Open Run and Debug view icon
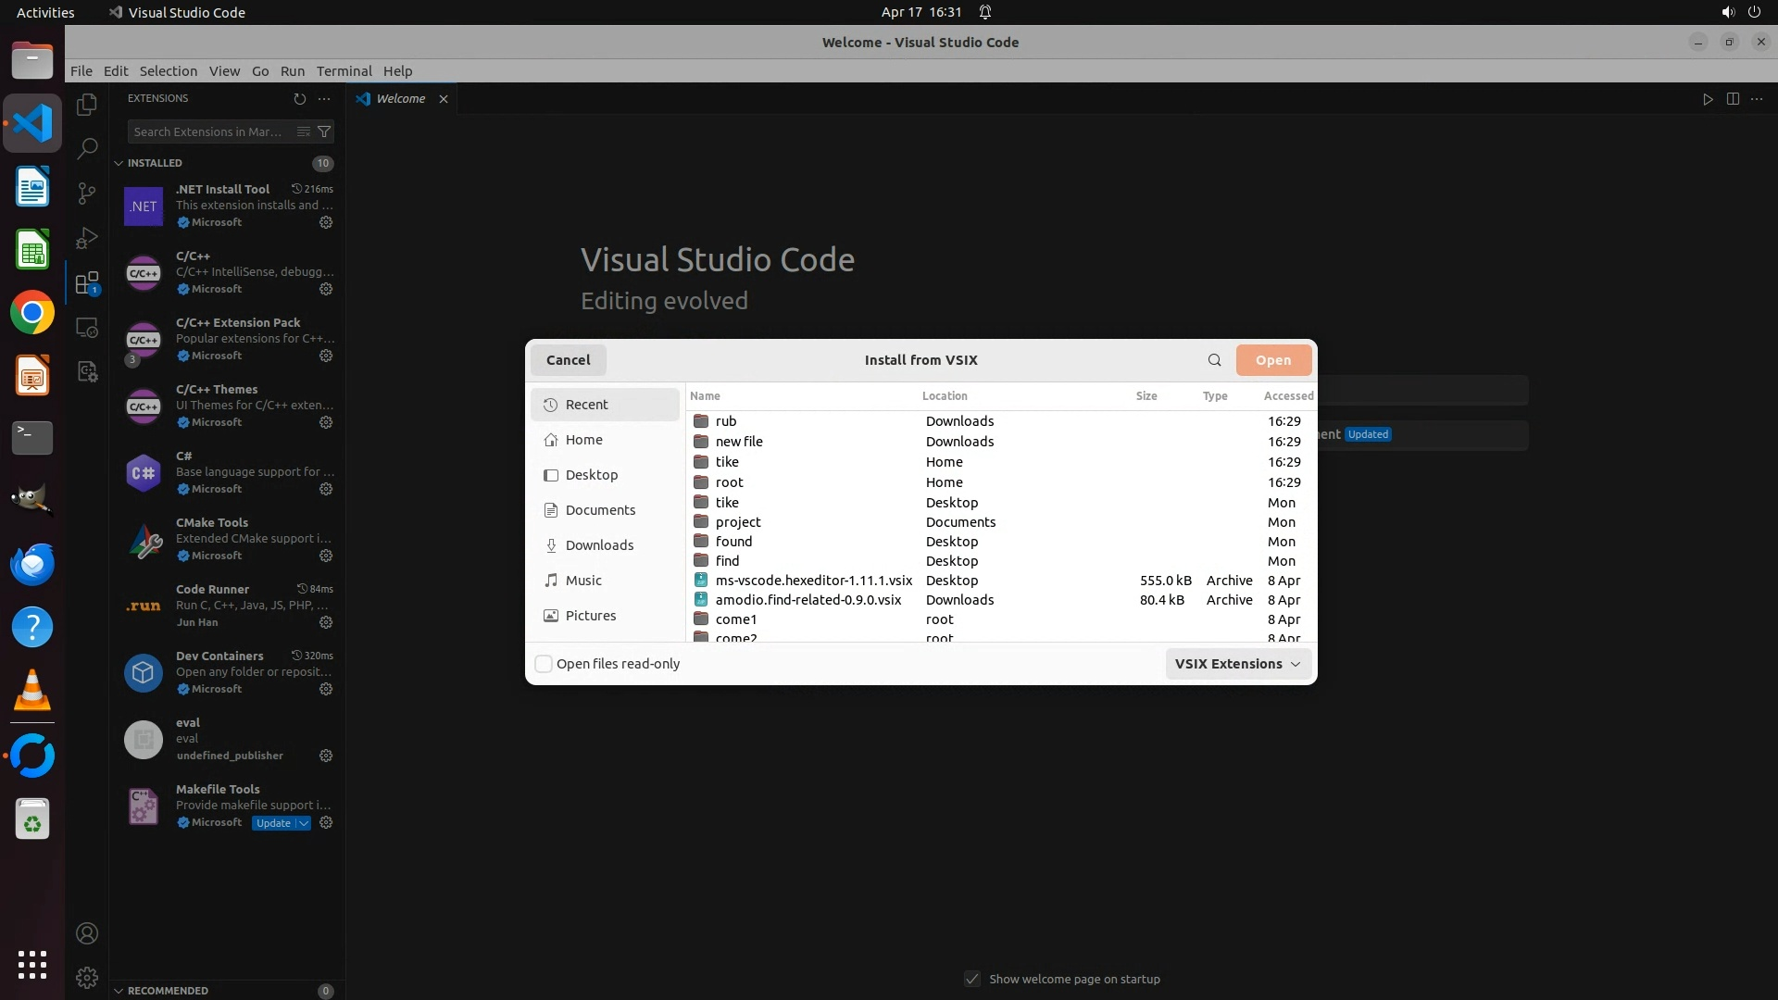1778x1000 pixels. pos(87,238)
